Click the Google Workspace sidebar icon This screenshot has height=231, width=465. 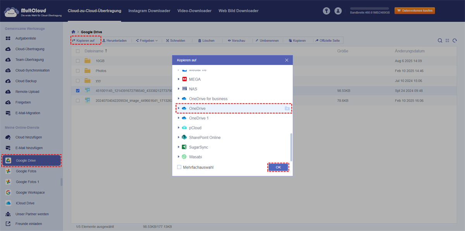click(8, 192)
